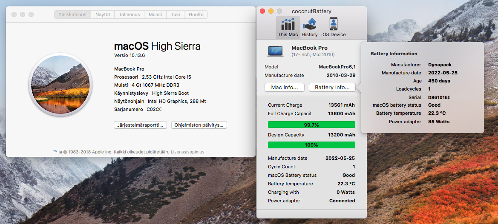Click the '2,53 GHz Intel Core i5' value

[167, 77]
